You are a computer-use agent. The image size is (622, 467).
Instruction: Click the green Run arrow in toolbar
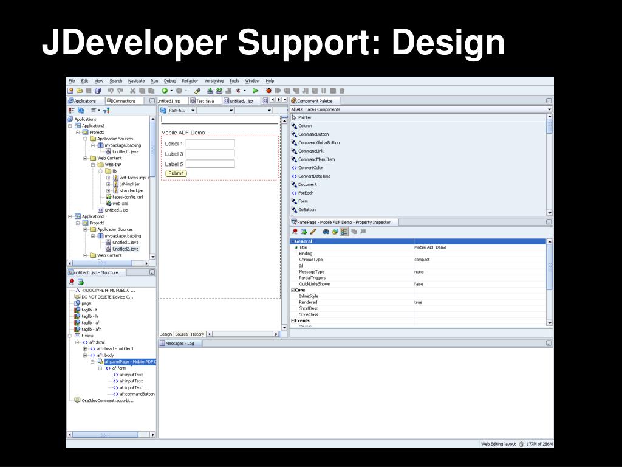256,91
